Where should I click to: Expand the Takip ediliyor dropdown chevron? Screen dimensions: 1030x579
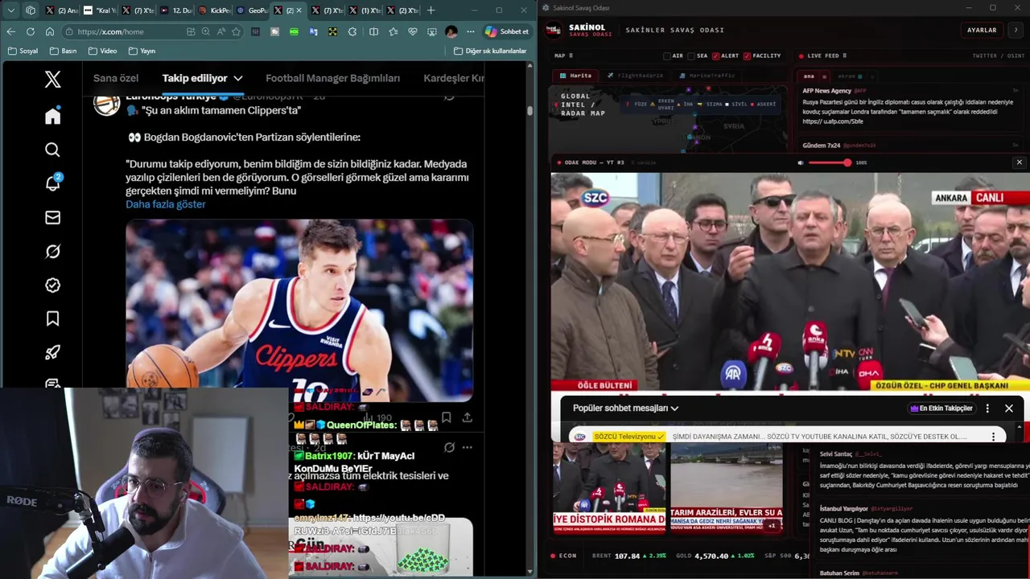238,78
